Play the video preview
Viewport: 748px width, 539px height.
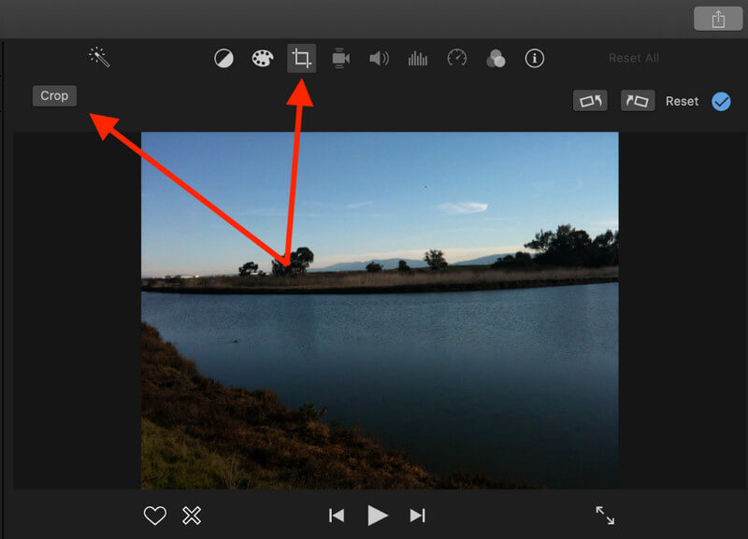pyautogui.click(x=378, y=516)
